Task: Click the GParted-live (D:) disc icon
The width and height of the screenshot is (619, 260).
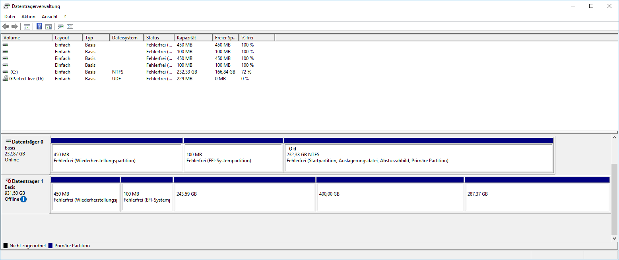Action: click(x=5, y=79)
